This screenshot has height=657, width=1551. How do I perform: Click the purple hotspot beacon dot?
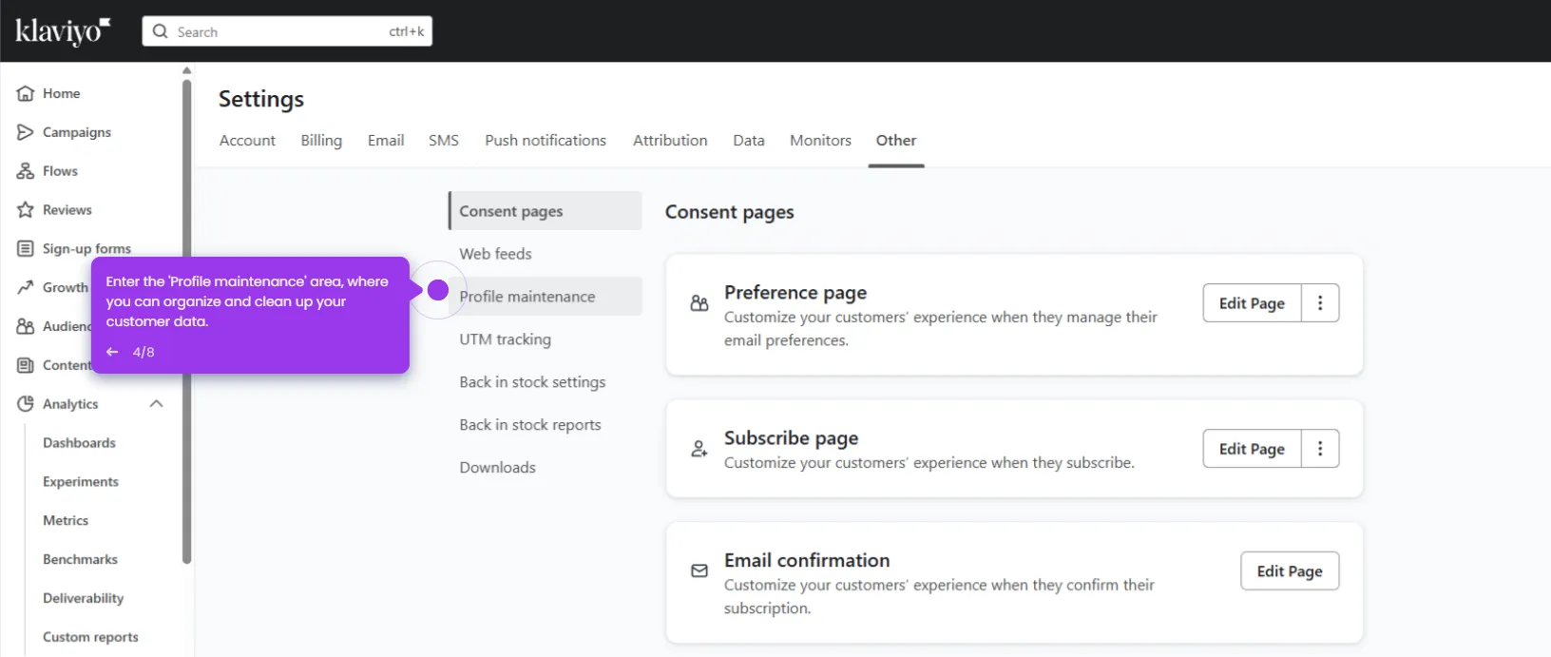(438, 290)
